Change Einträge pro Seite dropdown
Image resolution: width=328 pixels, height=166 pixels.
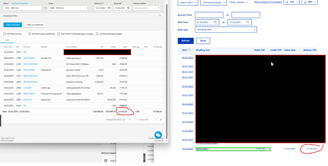(x=127, y=120)
